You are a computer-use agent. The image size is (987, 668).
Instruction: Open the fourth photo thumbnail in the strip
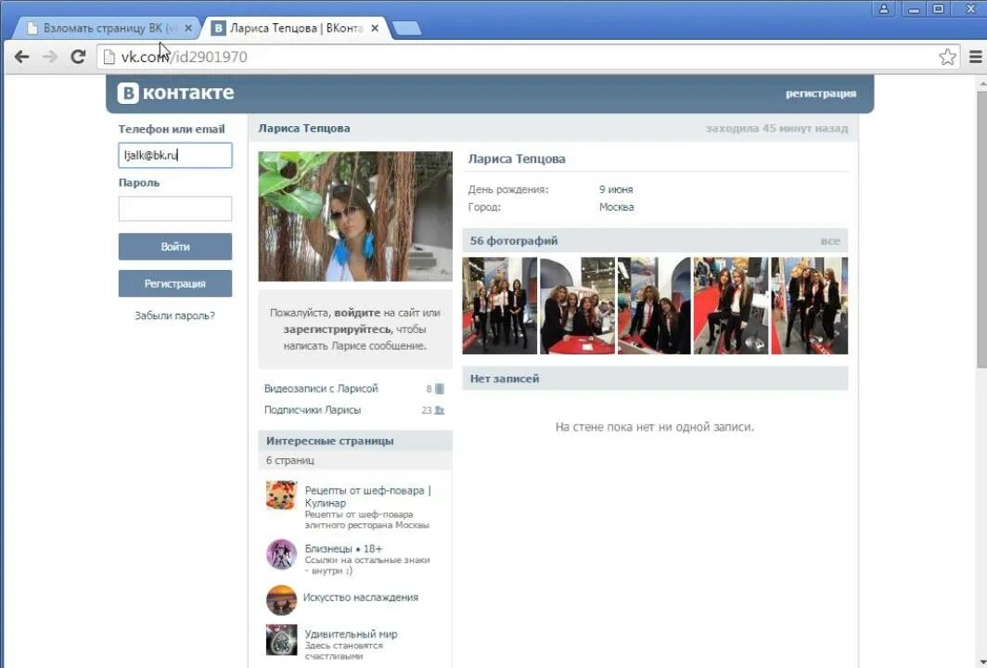pos(731,305)
